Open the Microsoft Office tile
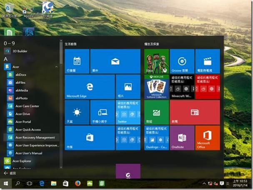 click(207, 137)
